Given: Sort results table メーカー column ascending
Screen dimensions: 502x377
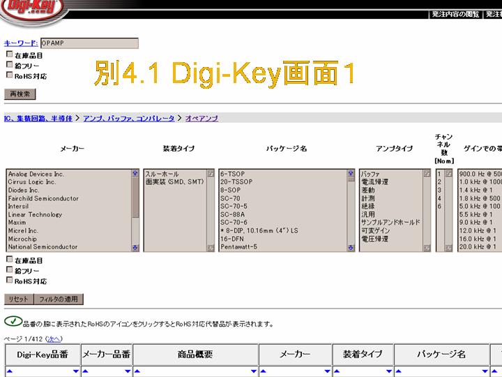Looking at the screenshot, I should pyautogui.click(x=263, y=371).
